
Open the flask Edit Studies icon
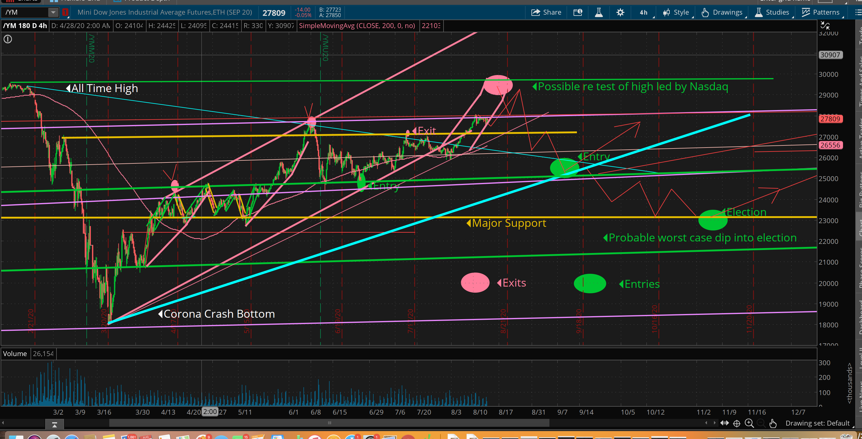pos(599,12)
